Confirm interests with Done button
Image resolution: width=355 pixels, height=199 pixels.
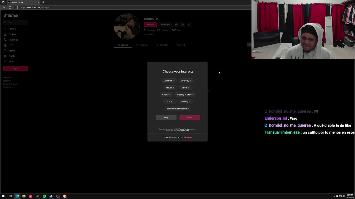[190, 117]
